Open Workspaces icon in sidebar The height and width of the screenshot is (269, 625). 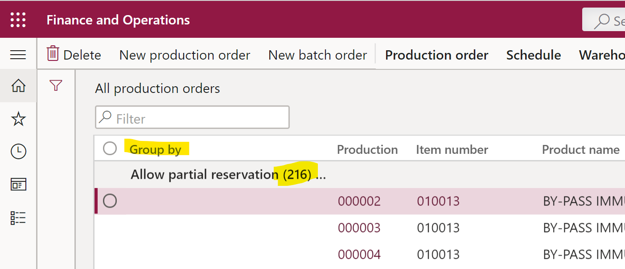(18, 184)
